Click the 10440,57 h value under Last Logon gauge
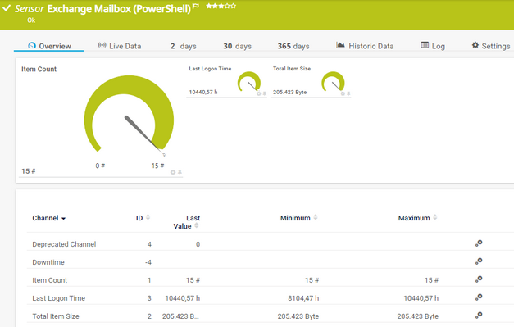The width and height of the screenshot is (514, 327). pos(203,92)
